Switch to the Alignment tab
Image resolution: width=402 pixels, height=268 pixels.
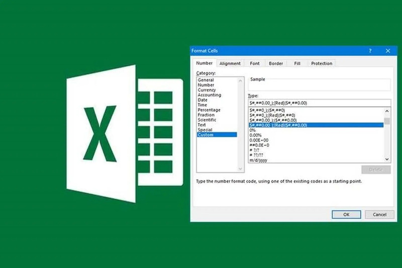point(230,63)
